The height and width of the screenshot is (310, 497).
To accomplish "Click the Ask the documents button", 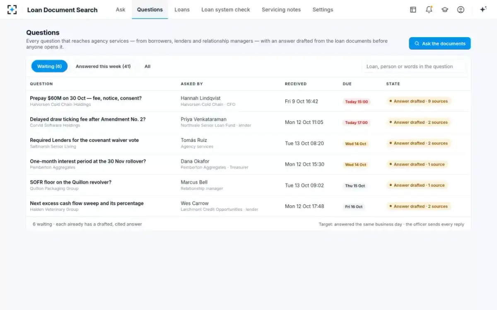I will 439,43.
